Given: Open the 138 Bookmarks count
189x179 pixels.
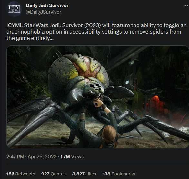Looking at the screenshot, I should click(x=119, y=174).
